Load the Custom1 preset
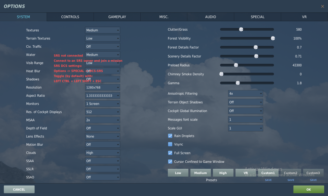The image size is (328, 196). pos(268,173)
